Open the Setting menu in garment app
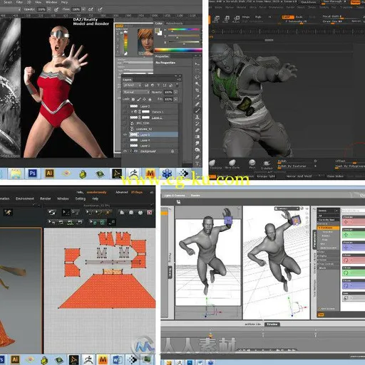This screenshot has width=365, height=365. click(x=81, y=199)
